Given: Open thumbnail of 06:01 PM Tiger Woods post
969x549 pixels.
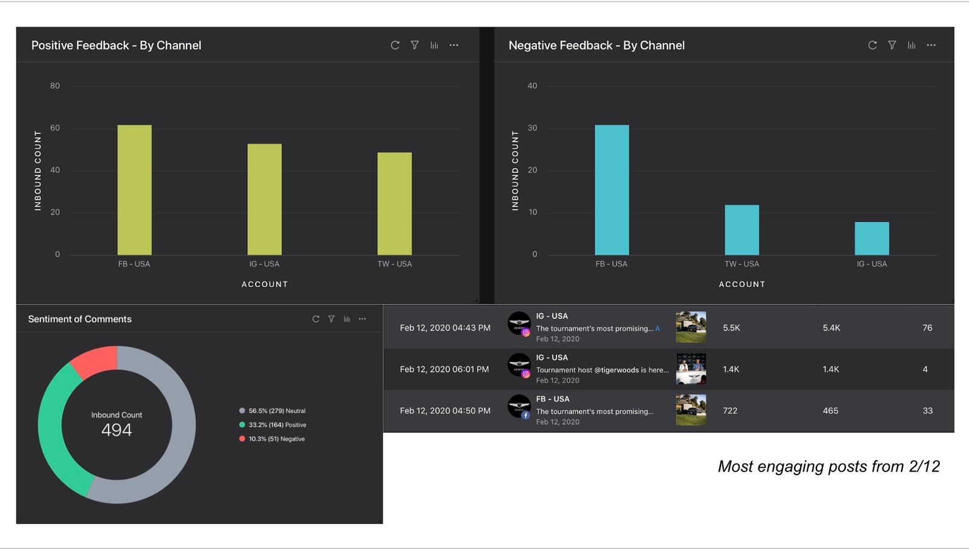Looking at the screenshot, I should (691, 369).
